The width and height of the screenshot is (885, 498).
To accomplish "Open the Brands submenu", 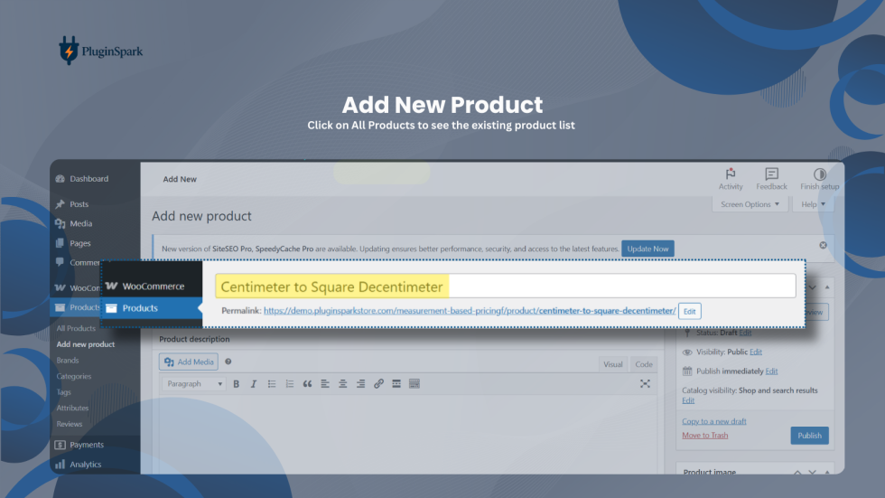I will click(x=67, y=361).
